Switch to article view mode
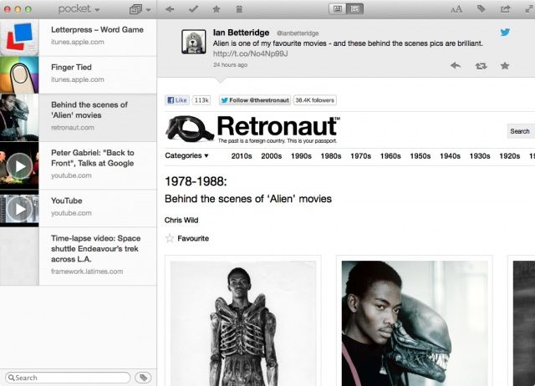535x386 pixels. pos(338,9)
